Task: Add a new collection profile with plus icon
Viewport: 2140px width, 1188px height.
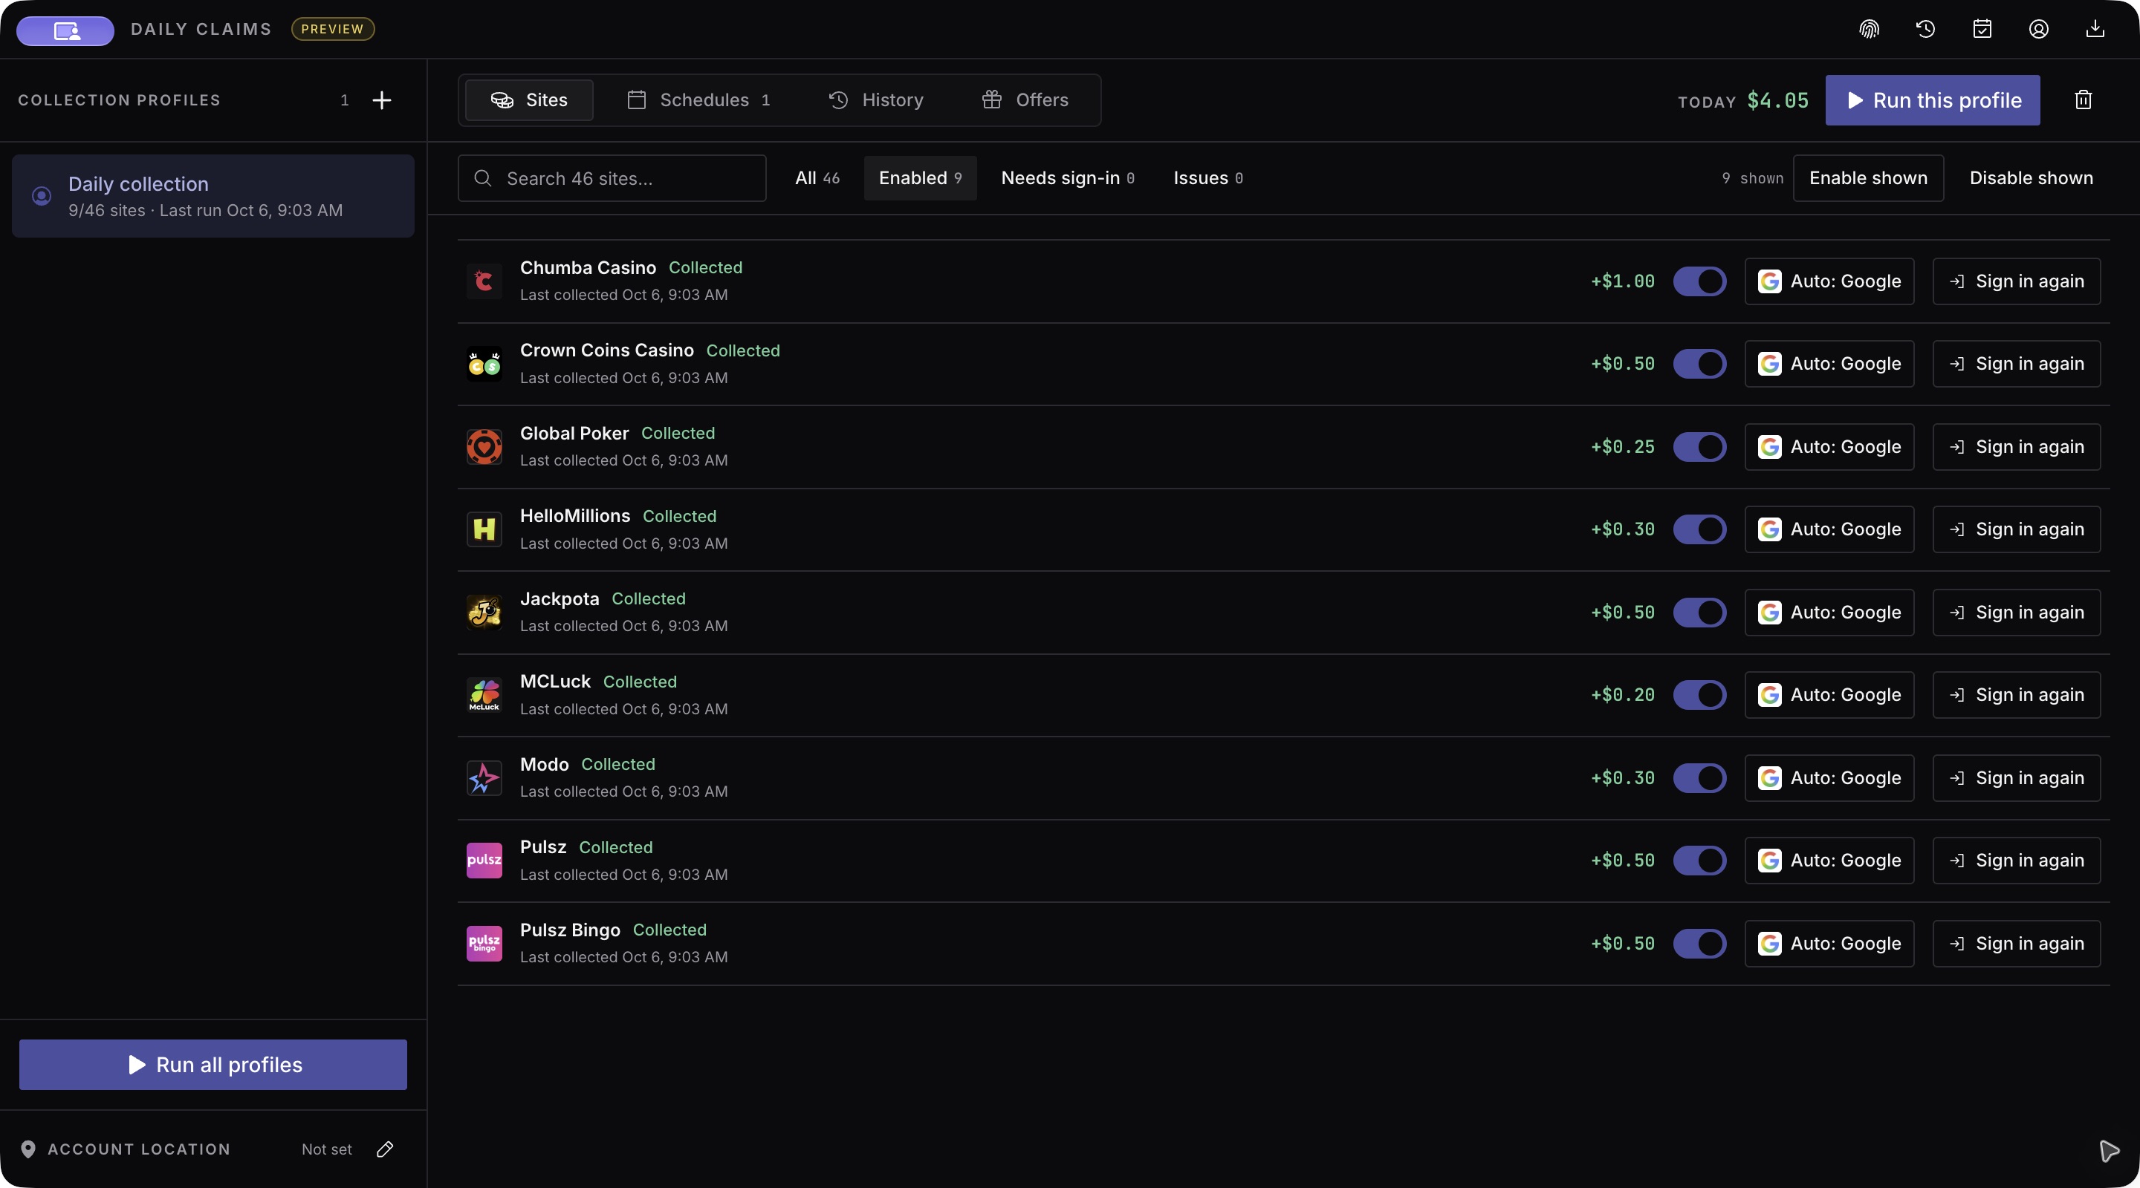Action: point(381,100)
